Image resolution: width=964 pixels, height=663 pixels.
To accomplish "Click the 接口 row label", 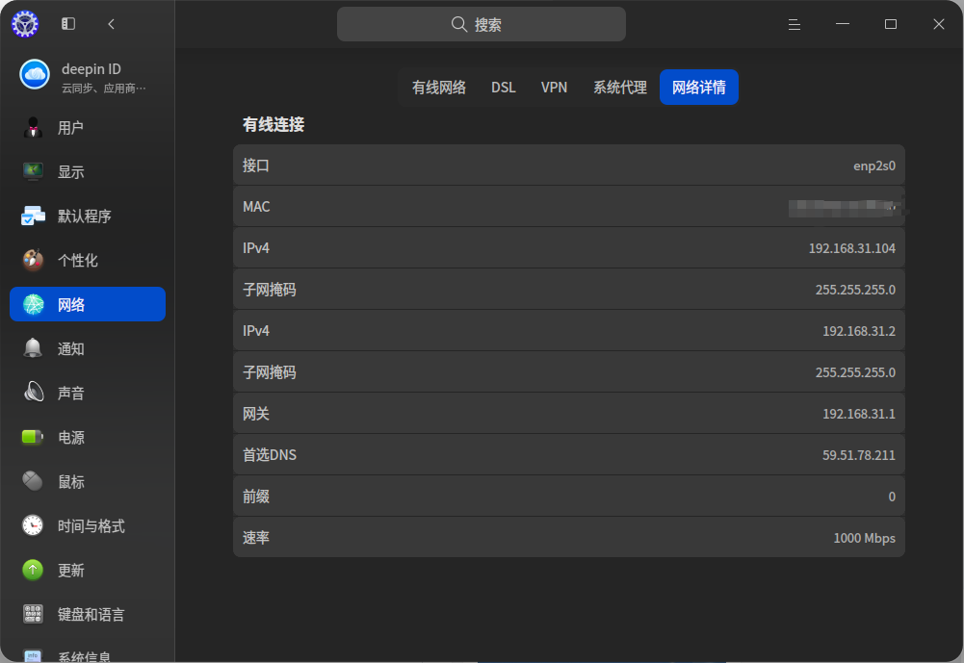I will click(x=256, y=166).
